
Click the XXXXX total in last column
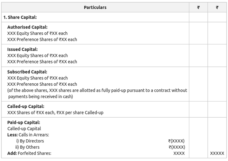pyautogui.click(x=217, y=153)
